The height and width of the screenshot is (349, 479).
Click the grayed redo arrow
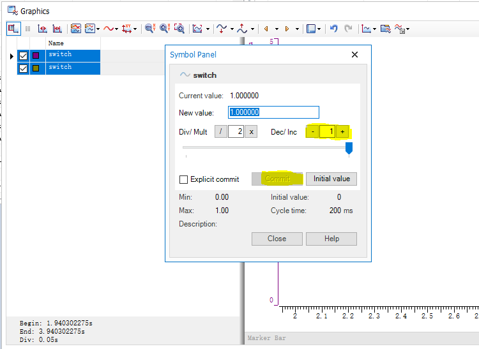pos(348,29)
